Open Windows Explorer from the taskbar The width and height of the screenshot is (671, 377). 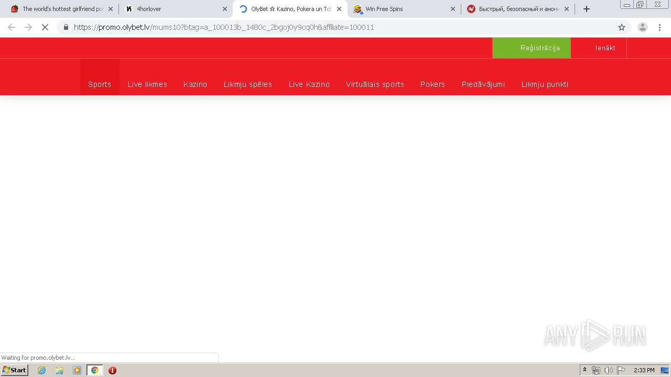[59, 370]
